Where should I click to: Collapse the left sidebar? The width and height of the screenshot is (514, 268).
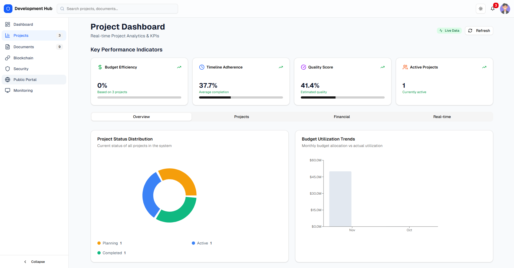pos(35,262)
